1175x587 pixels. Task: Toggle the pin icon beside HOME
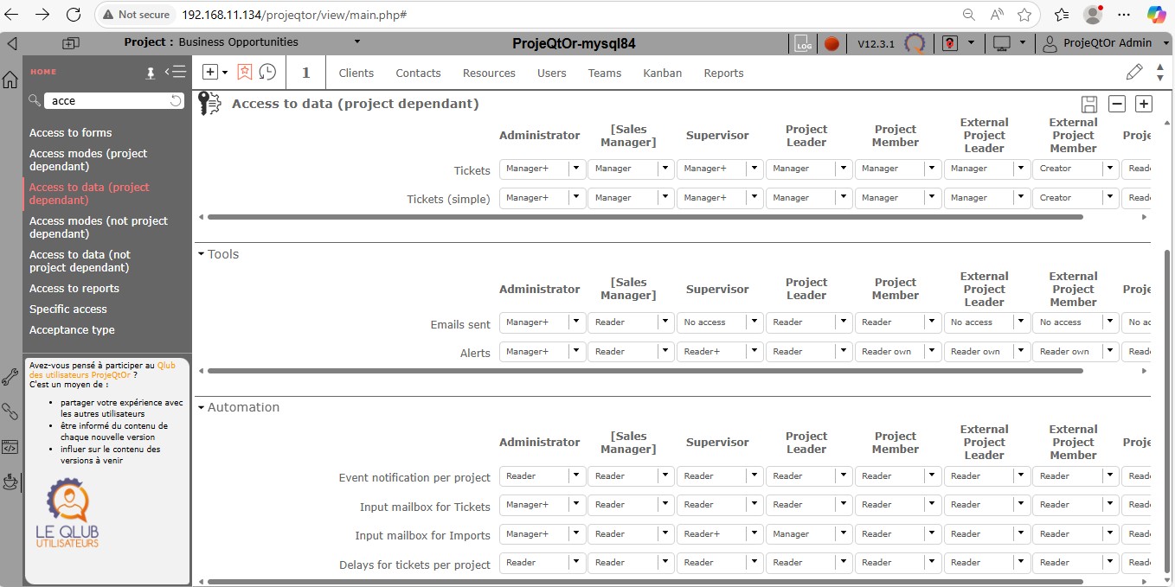pos(151,73)
